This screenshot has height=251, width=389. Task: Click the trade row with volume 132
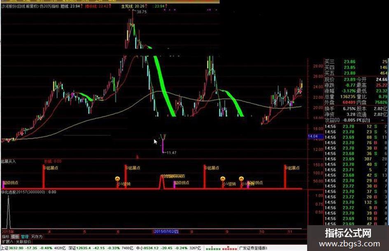356,202
